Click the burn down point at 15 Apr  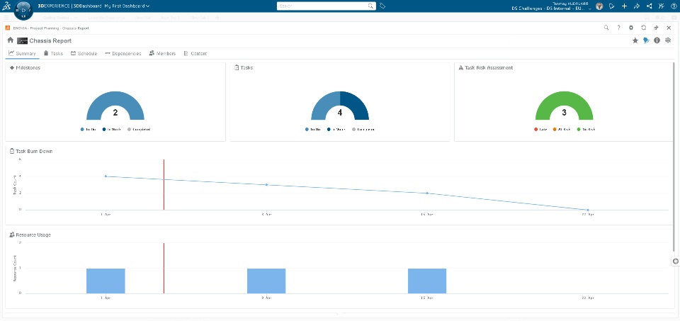[426, 193]
